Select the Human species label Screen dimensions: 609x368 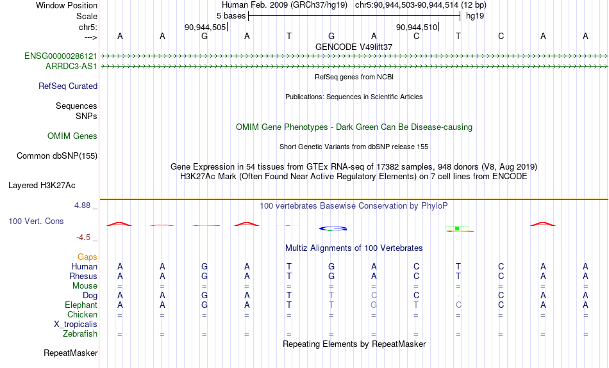[x=84, y=266]
